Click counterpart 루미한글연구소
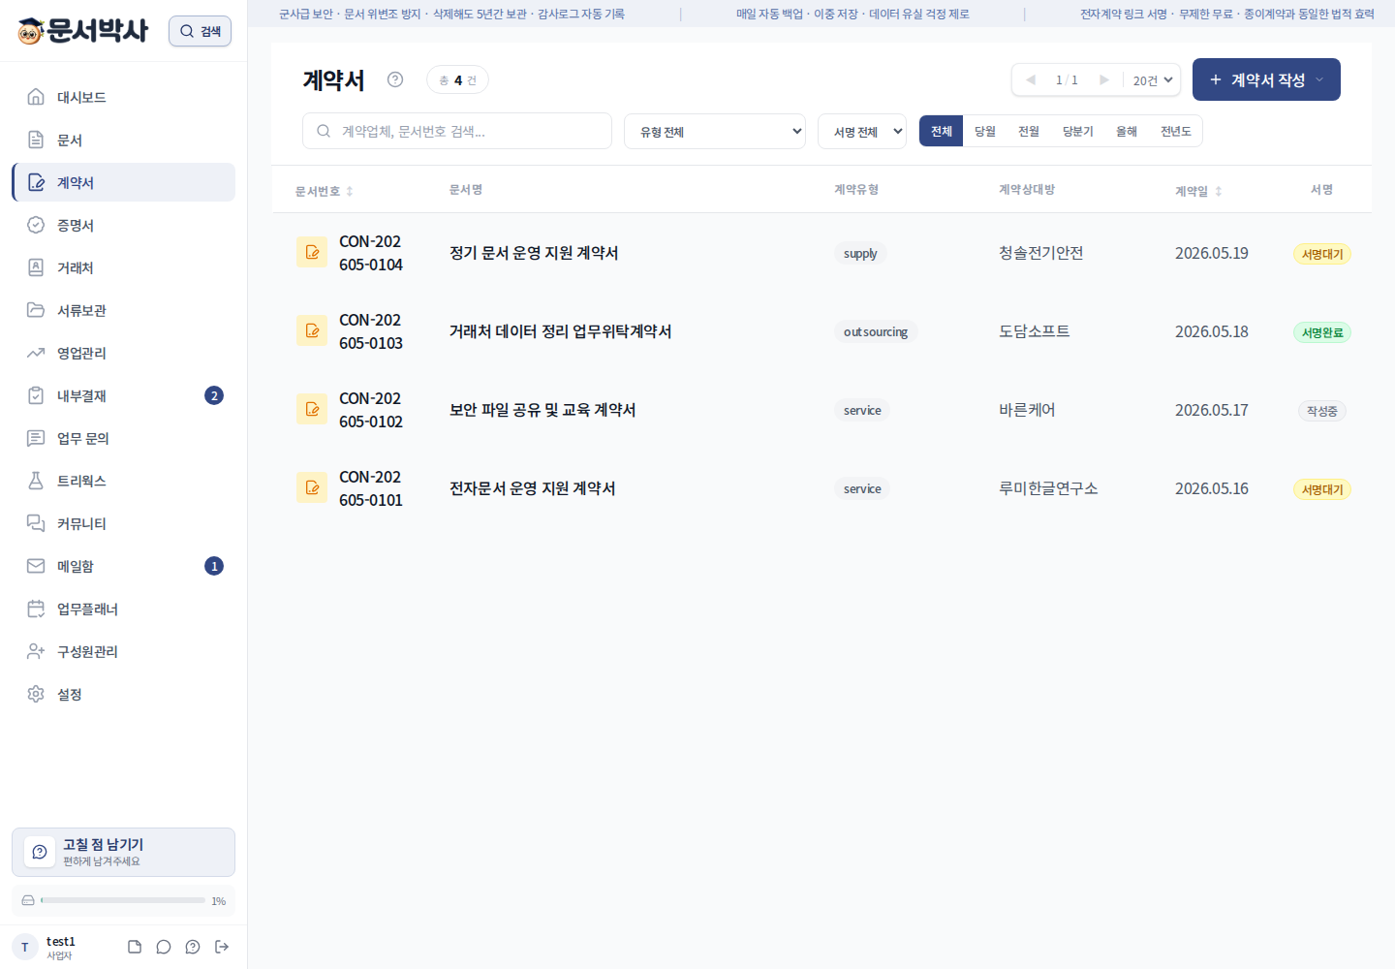The image size is (1395, 969). pos(1048,488)
